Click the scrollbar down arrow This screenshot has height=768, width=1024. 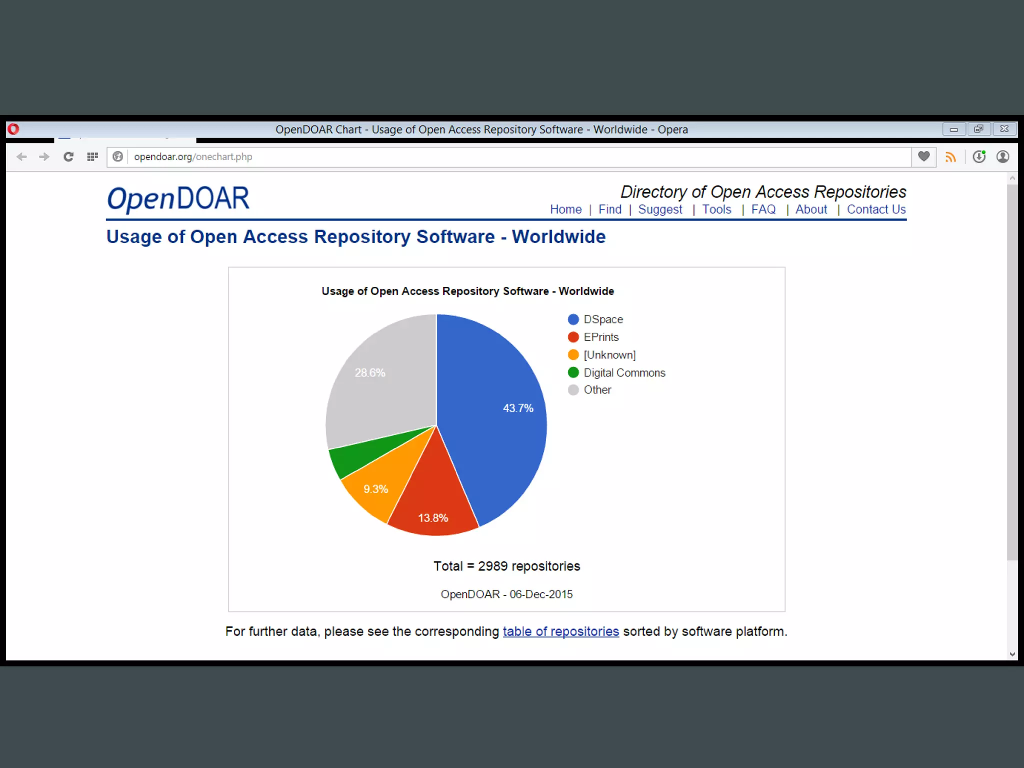tap(1012, 654)
